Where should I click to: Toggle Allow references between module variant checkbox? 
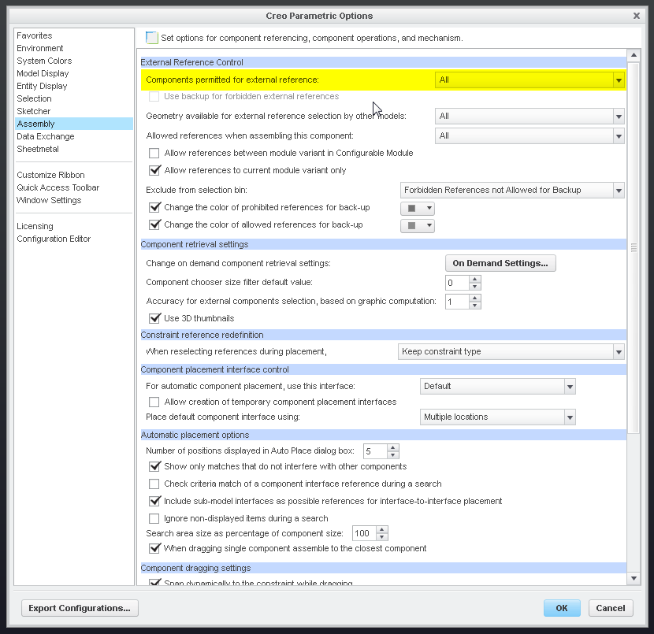(x=154, y=153)
